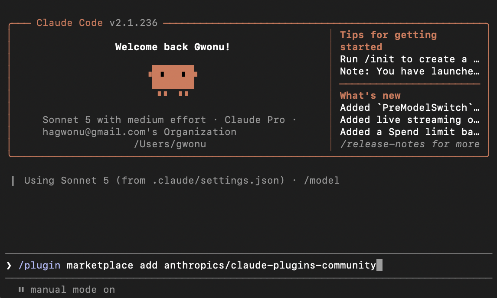The width and height of the screenshot is (497, 298).
Task: Click anthropics/claude-plugins-community in the prompt
Action: (270, 265)
